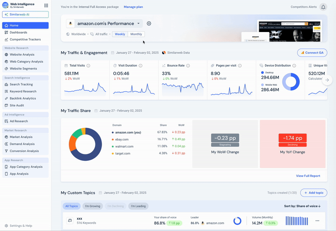Open Dashboards from the sidebar
This screenshot has width=336, height=231.
tap(25, 32)
